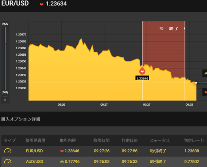Click the red trade entry marker on chart
Viewport: 207px width, 167px height.
[142, 71]
